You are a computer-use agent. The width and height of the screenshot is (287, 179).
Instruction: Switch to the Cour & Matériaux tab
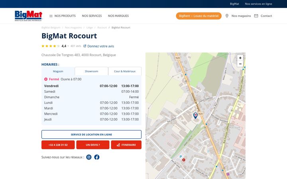point(125,71)
